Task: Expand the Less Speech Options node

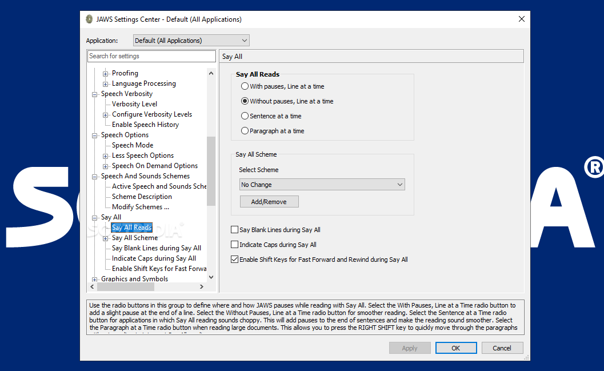Action: point(105,156)
